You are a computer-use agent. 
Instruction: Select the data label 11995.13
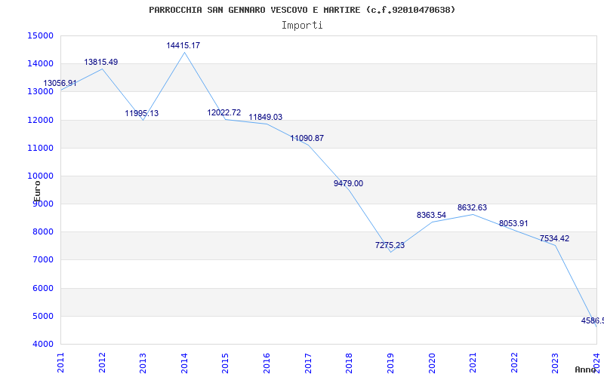(x=142, y=114)
